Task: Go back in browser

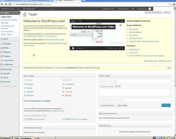Action: tap(2, 4)
